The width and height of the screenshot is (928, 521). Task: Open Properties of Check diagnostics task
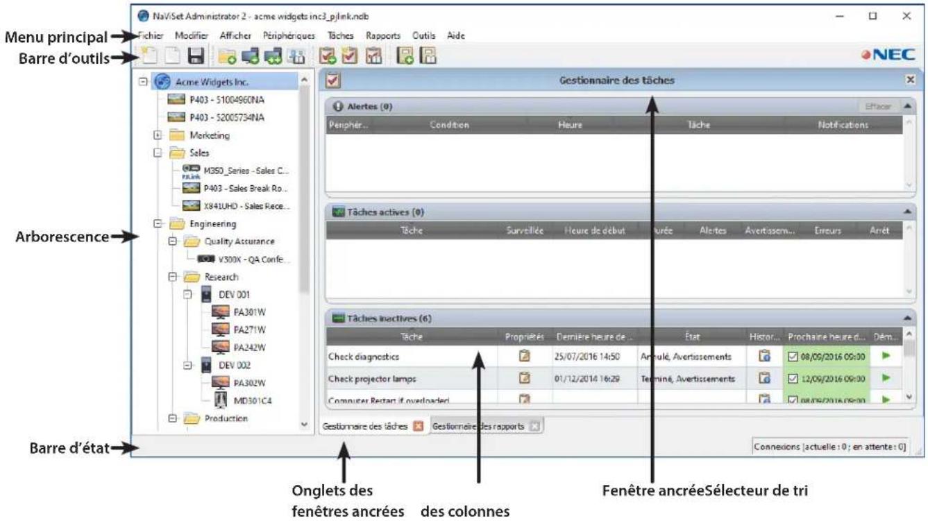(523, 357)
